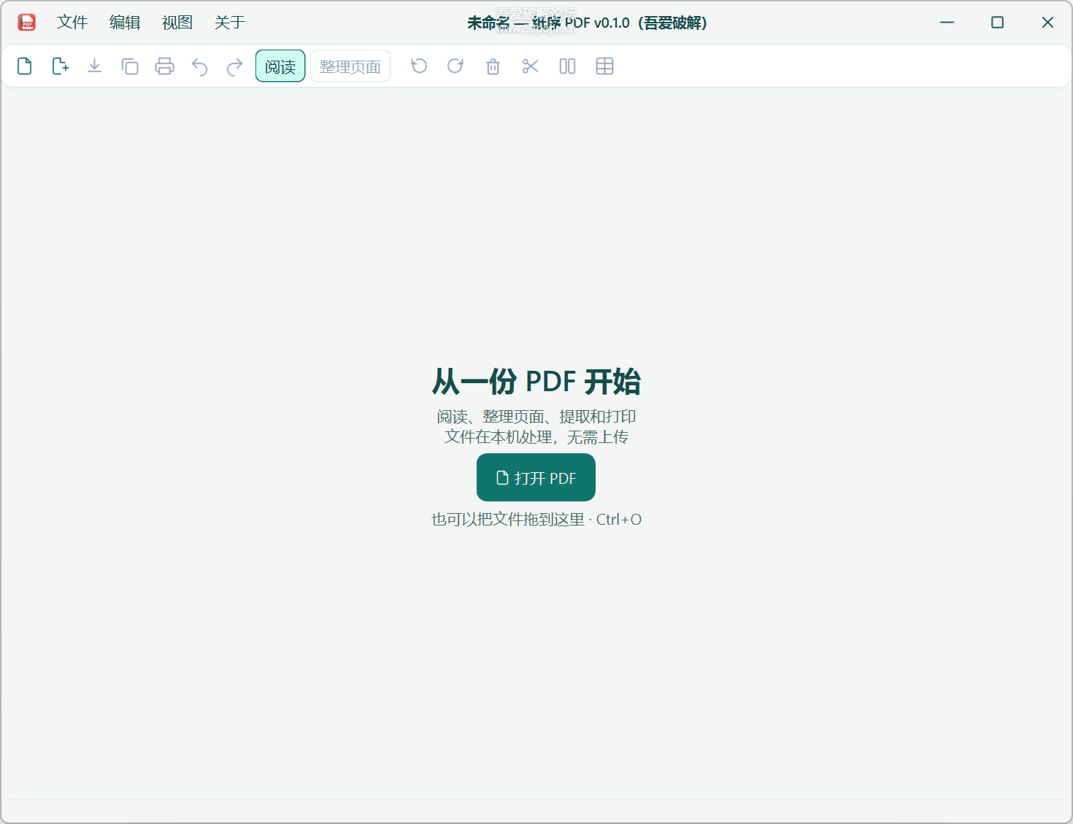Rotate page clockwise icon

pos(455,66)
